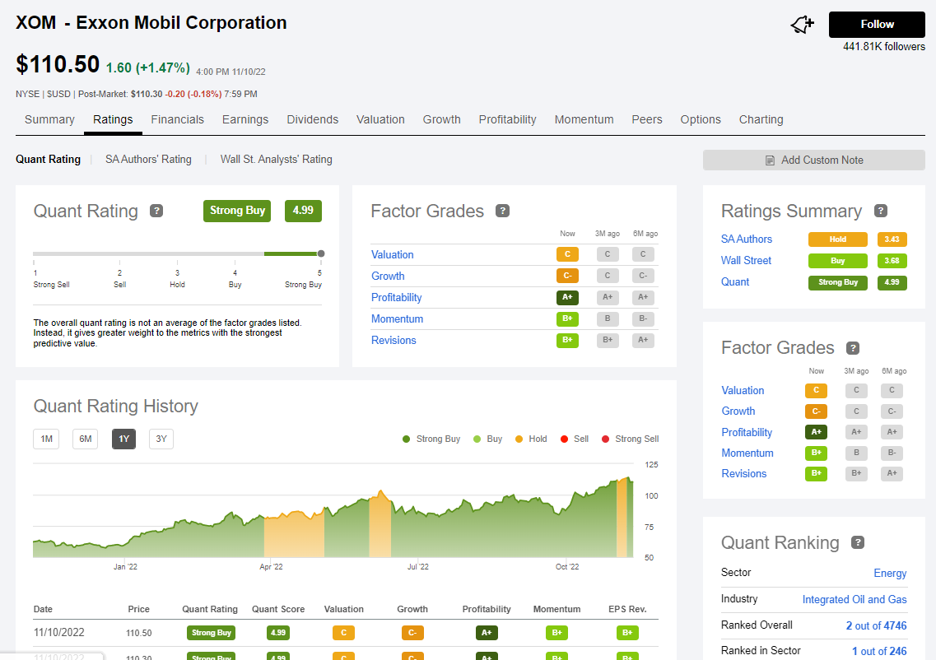The width and height of the screenshot is (936, 660).
Task: Open the Peers tab
Action: click(x=647, y=119)
